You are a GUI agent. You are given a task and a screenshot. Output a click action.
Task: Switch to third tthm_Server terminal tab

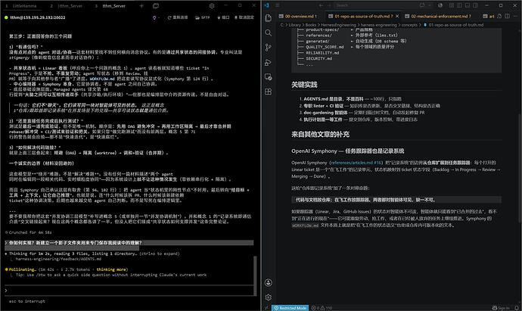pos(111,6)
